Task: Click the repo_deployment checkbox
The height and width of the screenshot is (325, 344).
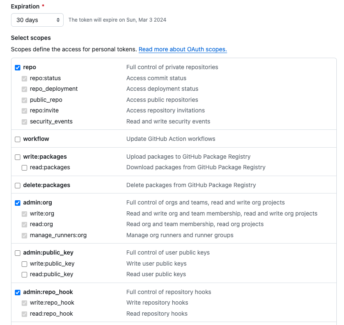Action: (x=25, y=89)
